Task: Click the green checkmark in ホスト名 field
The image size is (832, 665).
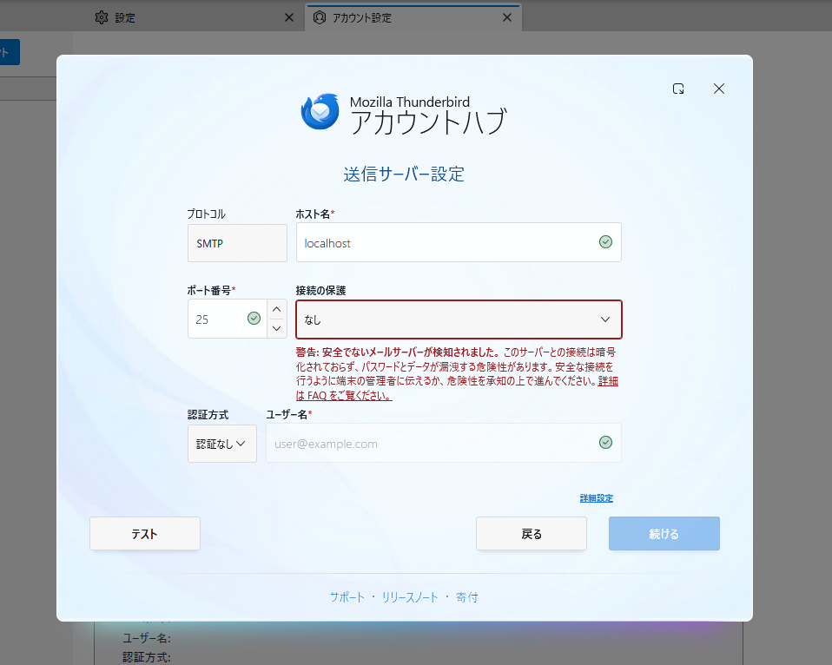Action: click(605, 242)
